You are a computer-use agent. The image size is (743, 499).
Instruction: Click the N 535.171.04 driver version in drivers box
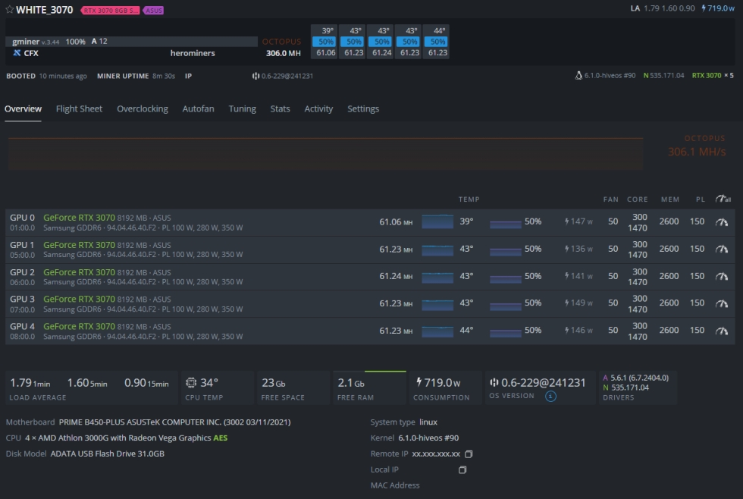[x=625, y=388]
